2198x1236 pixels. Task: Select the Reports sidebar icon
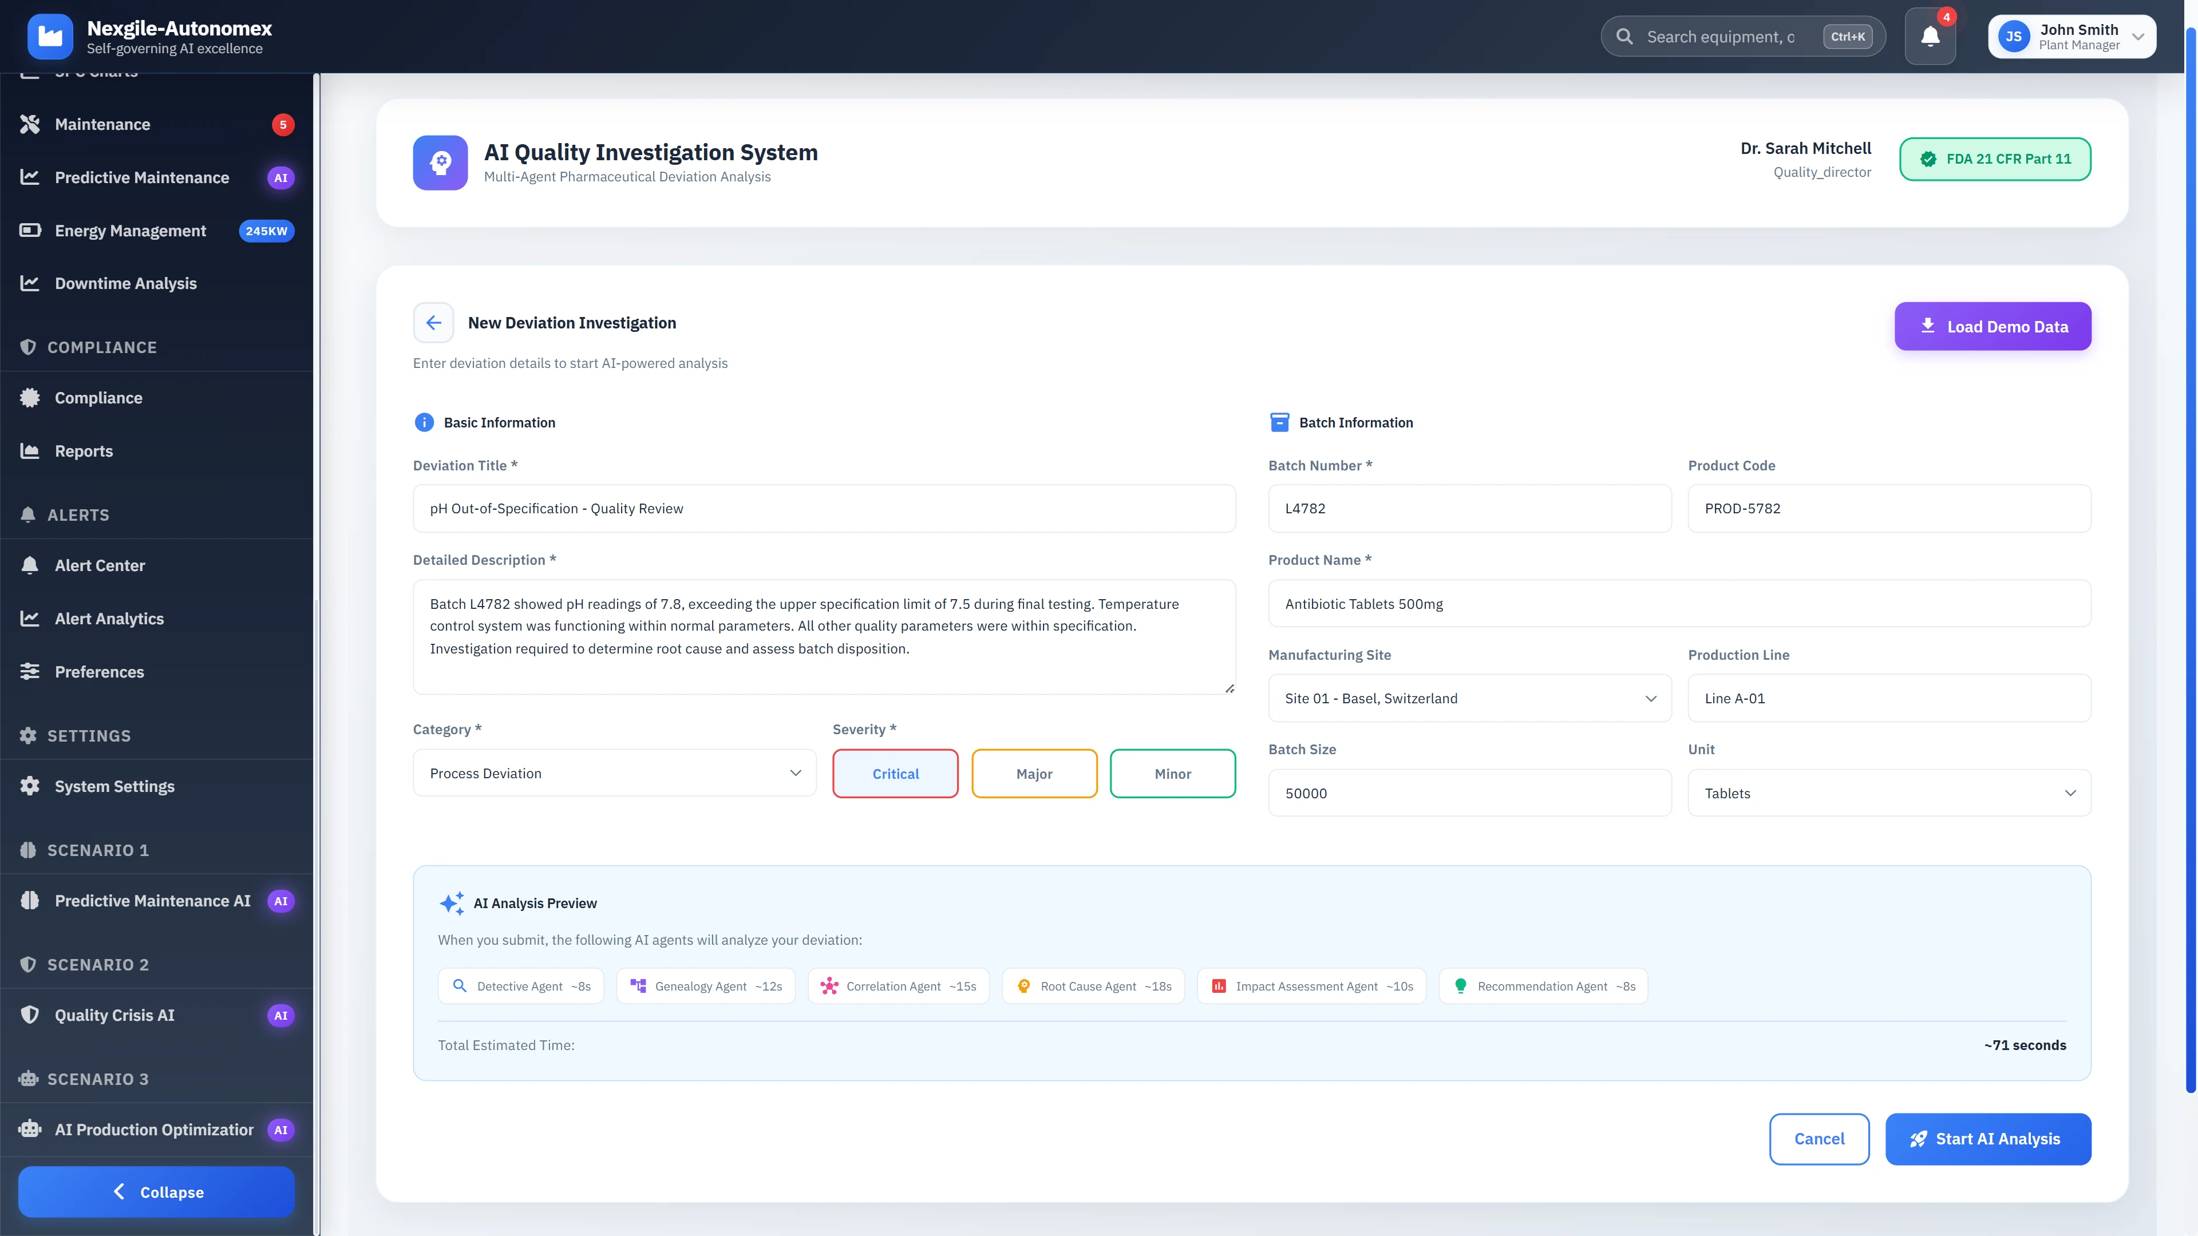tap(29, 450)
